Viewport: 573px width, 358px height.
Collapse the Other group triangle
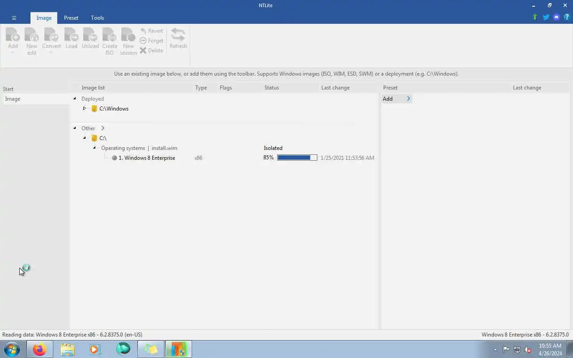[x=75, y=128]
